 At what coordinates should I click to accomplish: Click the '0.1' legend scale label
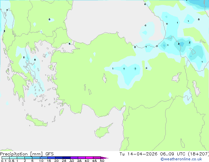point(4,161)
